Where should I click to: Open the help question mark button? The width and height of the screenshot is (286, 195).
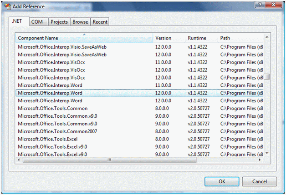pyautogui.click(x=260, y=5)
